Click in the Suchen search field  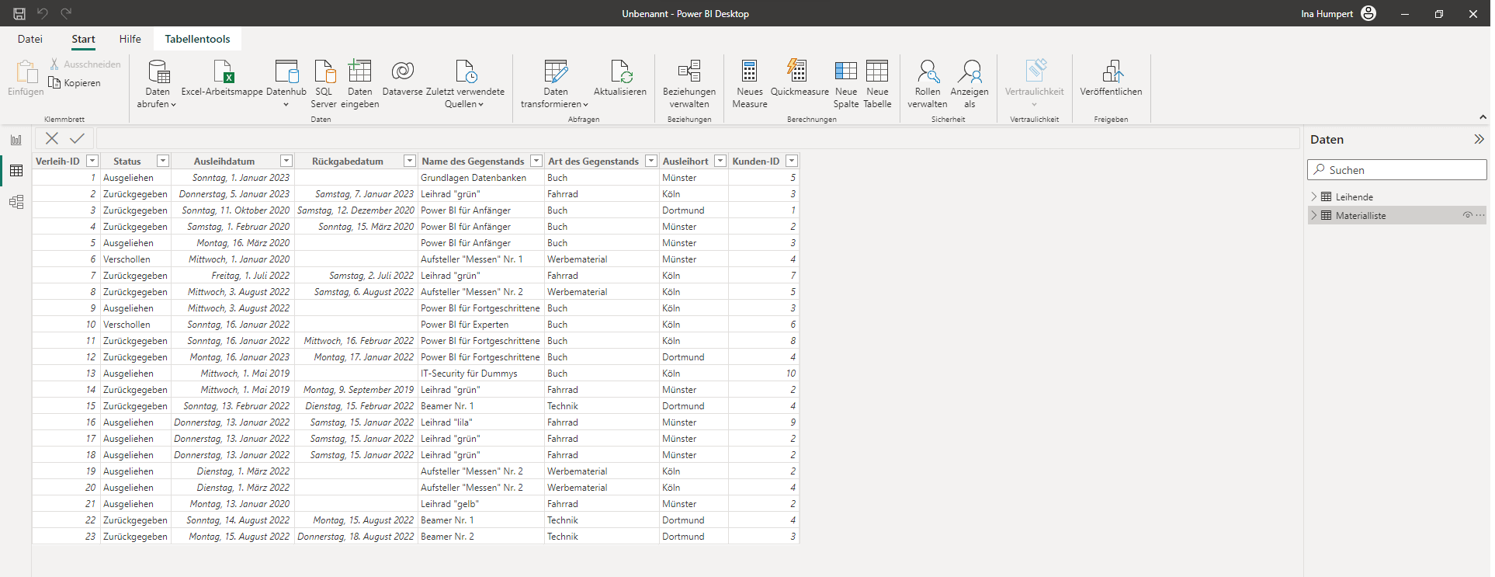[1396, 170]
